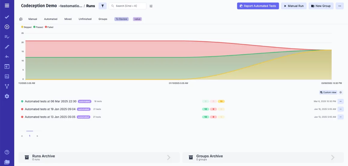Expand the Groups Archive section

[263, 157]
